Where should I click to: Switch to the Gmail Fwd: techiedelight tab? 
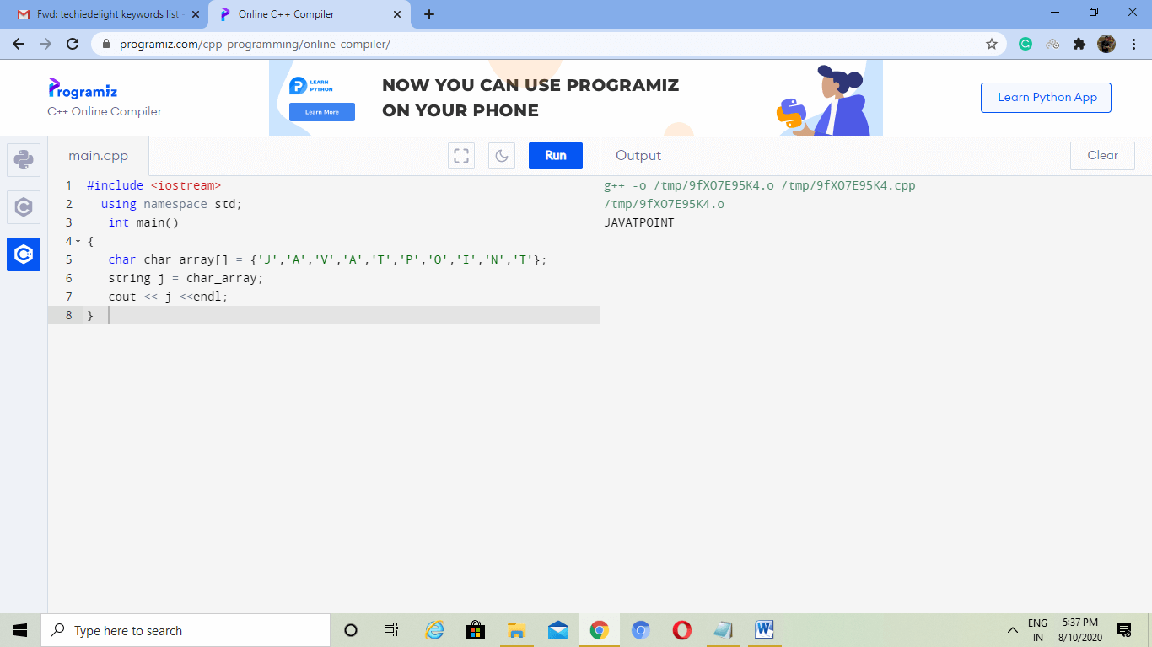101,14
